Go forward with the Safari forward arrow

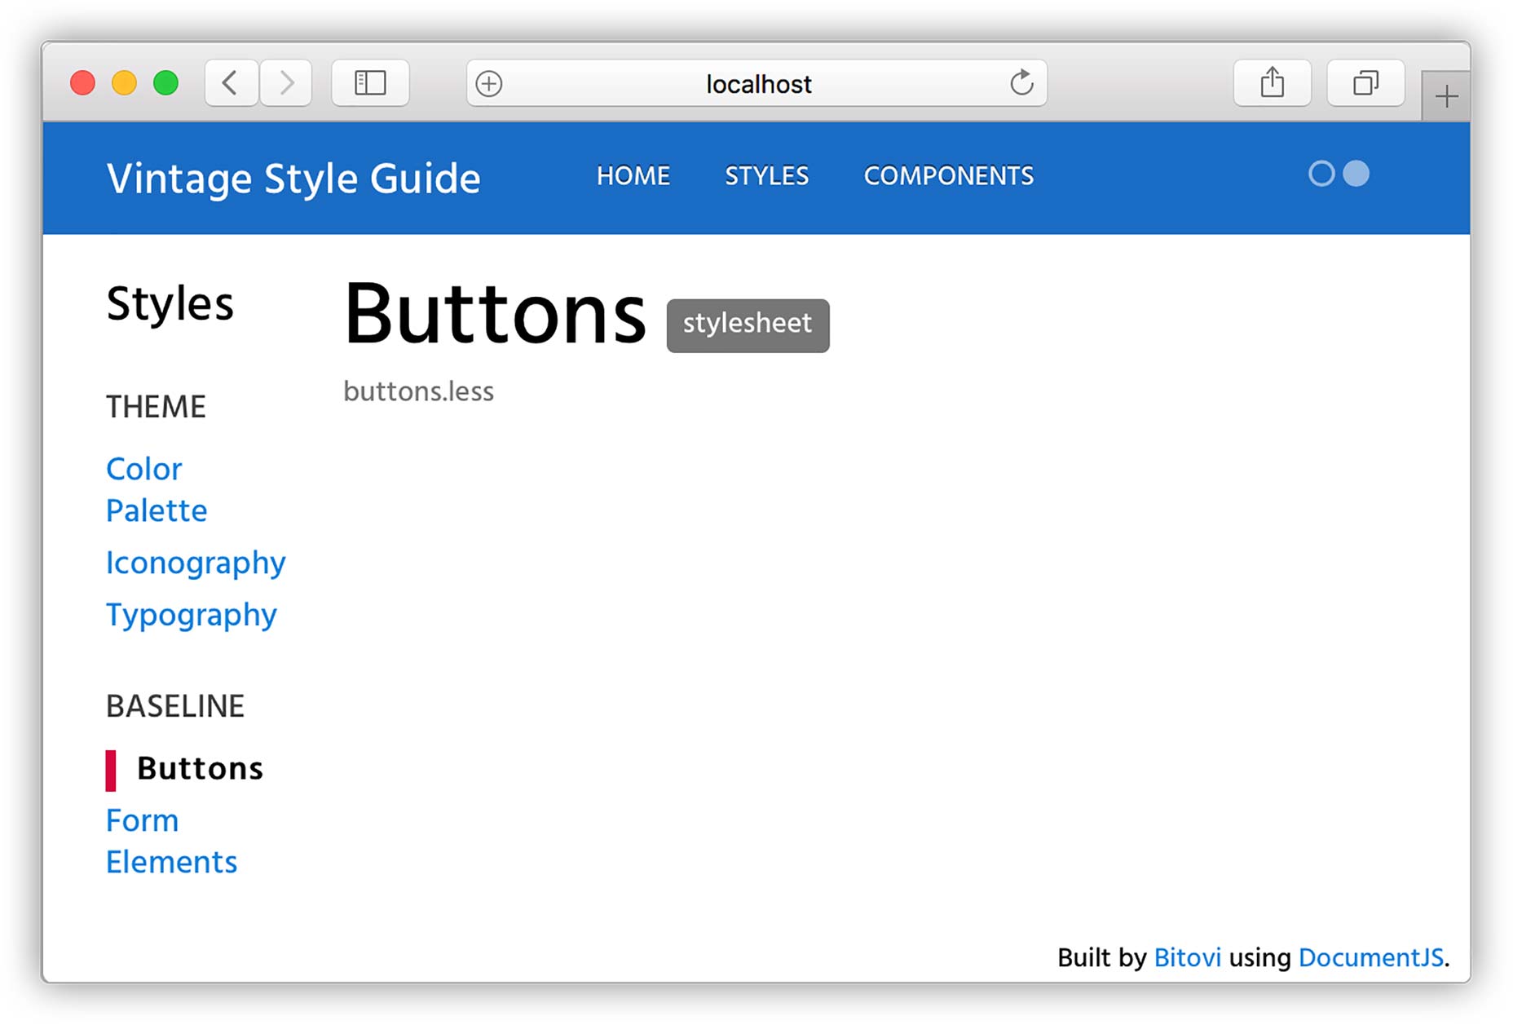coord(286,83)
